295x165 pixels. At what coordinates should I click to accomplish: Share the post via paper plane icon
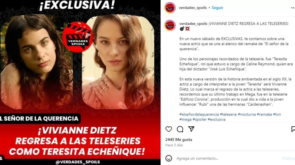[191, 129]
